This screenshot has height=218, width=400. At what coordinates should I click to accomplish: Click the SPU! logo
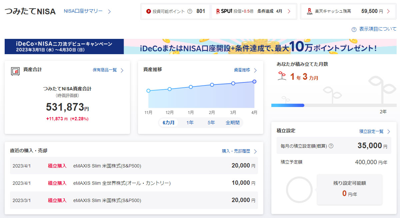224,11
